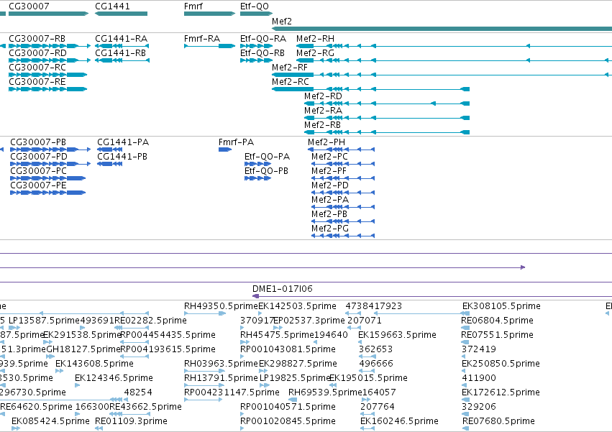The height and width of the screenshot is (432, 612).
Task: Click cDNA clone EK142503.5prime
Action: click(260, 313)
